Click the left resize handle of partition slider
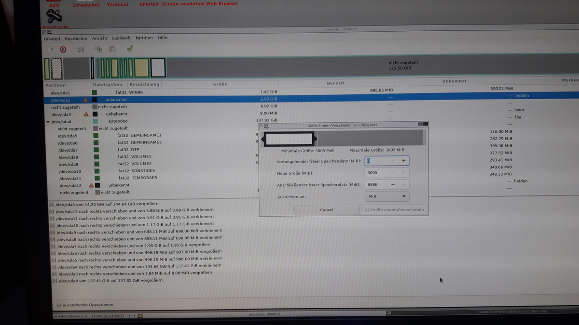This screenshot has height=325, width=579. (263, 140)
